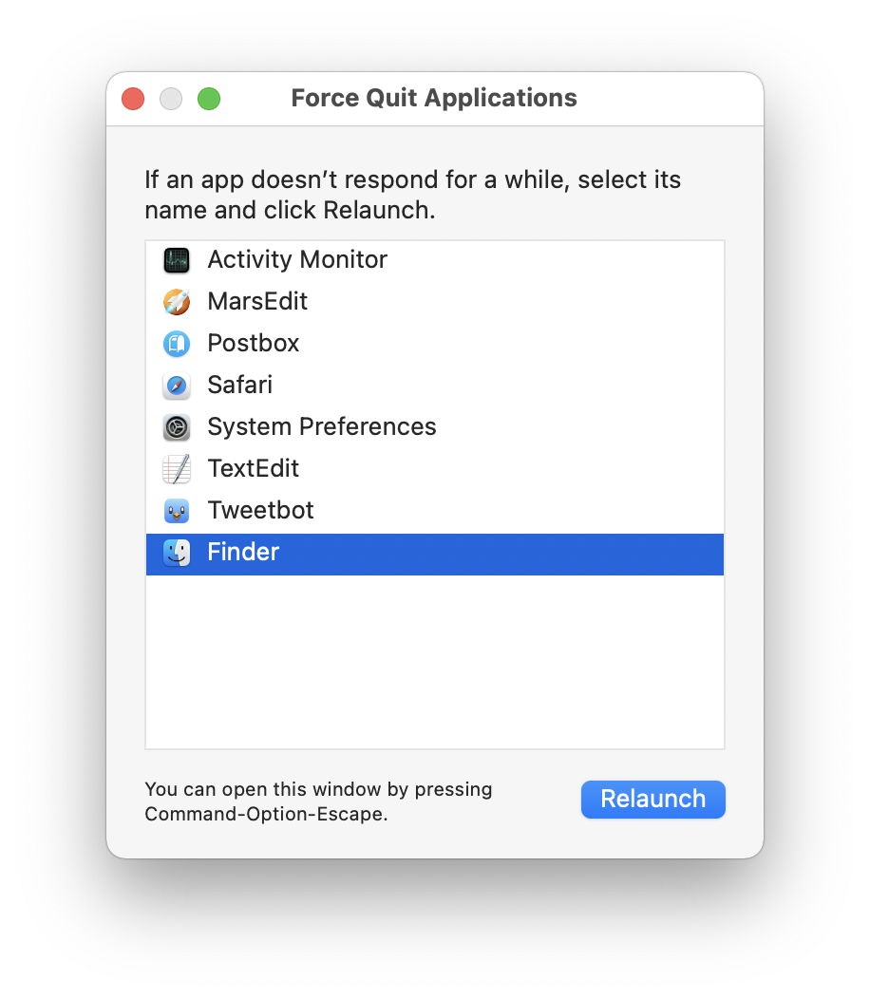Click the TextEdit notepad icon
Viewport: 870px width, 999px height.
pos(177,469)
